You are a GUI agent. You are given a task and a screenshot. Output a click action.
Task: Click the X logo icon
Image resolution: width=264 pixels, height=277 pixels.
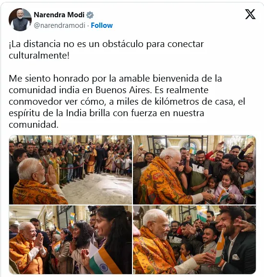click(x=250, y=14)
